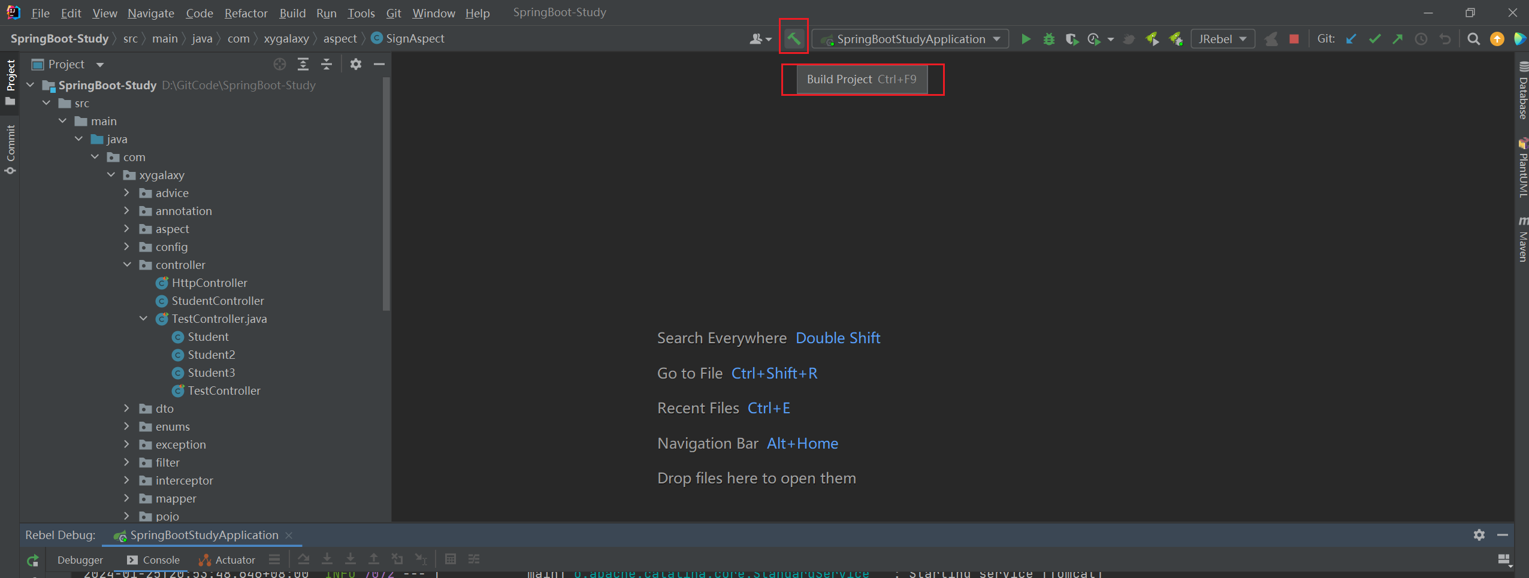Toggle the Database tool window
Image resolution: width=1529 pixels, height=578 pixels.
[x=1522, y=91]
